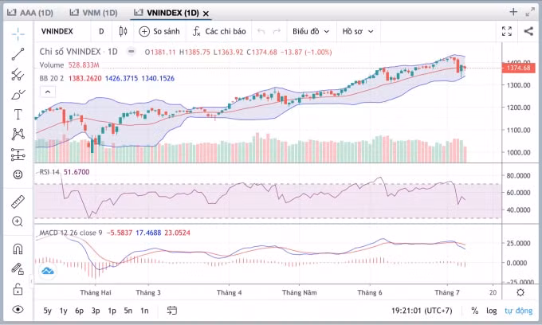This screenshot has width=542, height=325.
Task: Toggle tự động auto scale
Action: tap(519, 311)
